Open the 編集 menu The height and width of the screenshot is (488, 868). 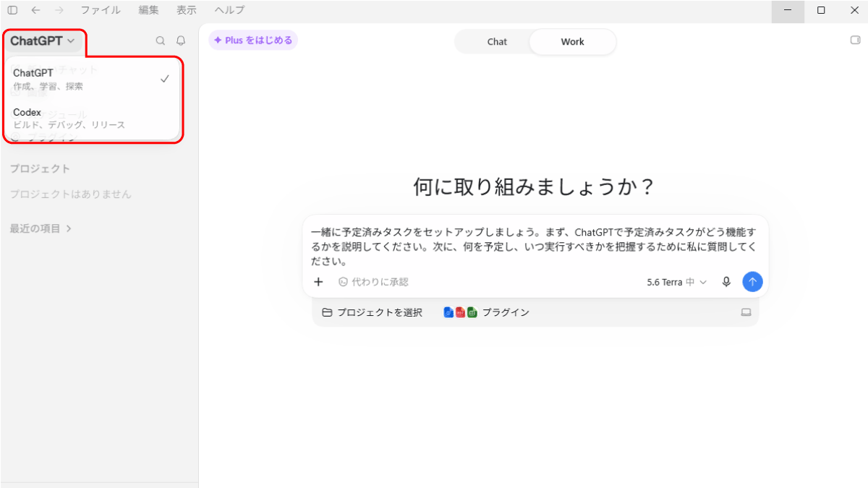[x=148, y=10]
